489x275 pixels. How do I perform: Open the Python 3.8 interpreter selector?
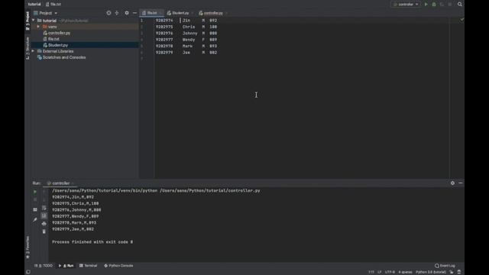point(431,272)
